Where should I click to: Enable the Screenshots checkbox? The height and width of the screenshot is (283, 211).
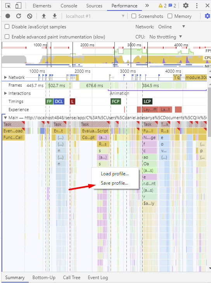pos(134,16)
